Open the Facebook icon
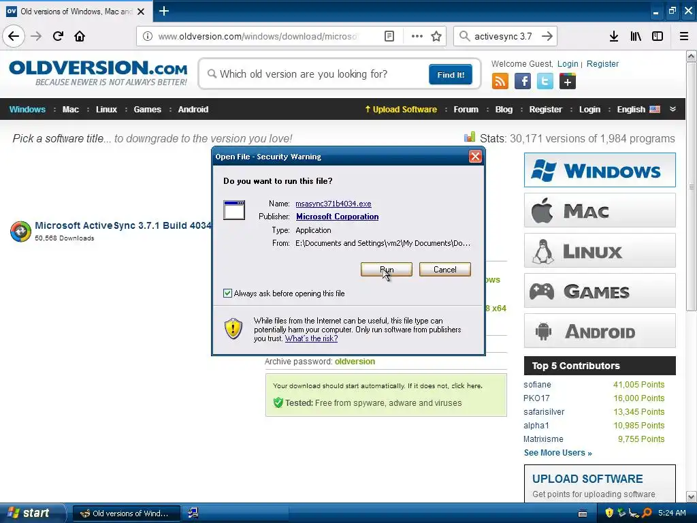 coord(523,82)
